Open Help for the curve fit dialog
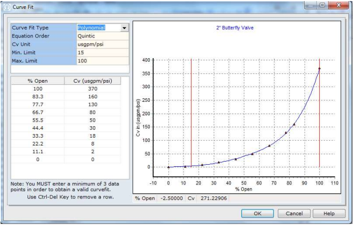The height and width of the screenshot is (225, 353). pos(329,214)
